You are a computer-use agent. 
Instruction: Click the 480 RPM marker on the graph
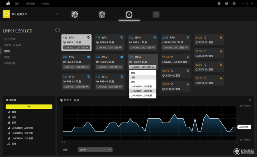(x=244, y=127)
